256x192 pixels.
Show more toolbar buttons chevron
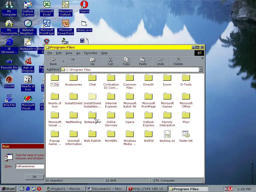coord(202,58)
